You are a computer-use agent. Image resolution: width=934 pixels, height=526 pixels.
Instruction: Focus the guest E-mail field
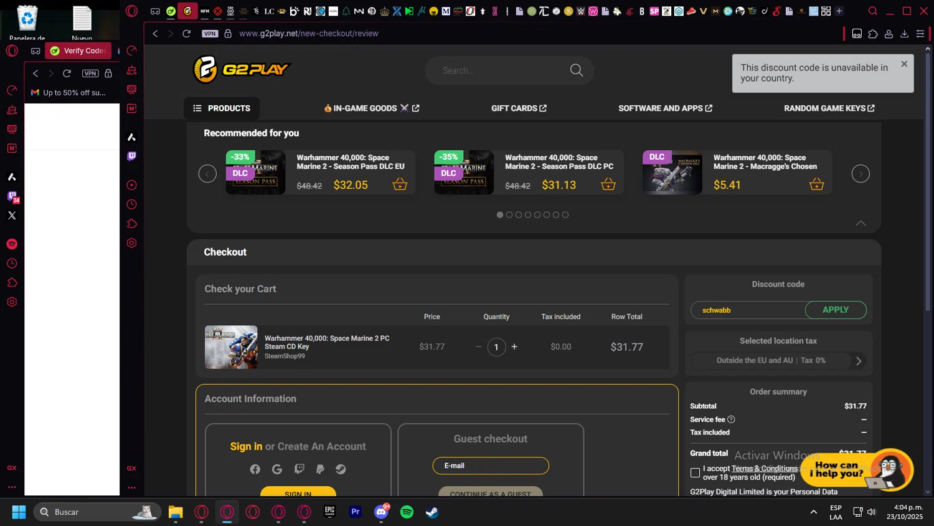[491, 466]
